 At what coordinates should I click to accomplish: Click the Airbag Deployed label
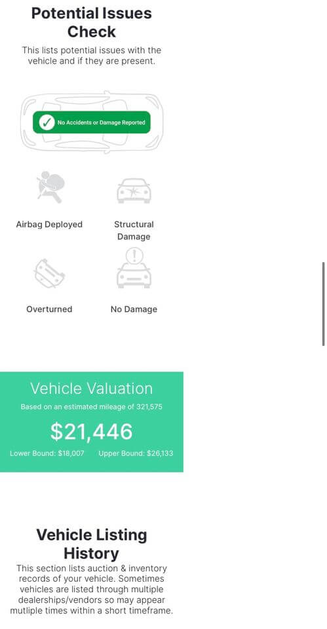[x=49, y=224]
